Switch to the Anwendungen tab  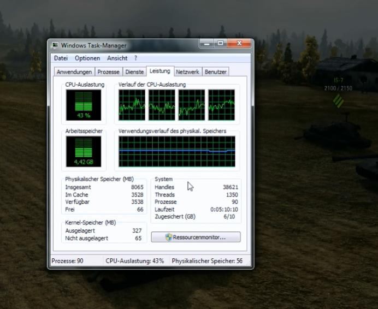coord(74,72)
